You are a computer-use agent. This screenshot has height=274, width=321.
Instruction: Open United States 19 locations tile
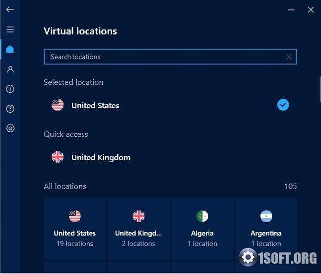click(x=75, y=229)
